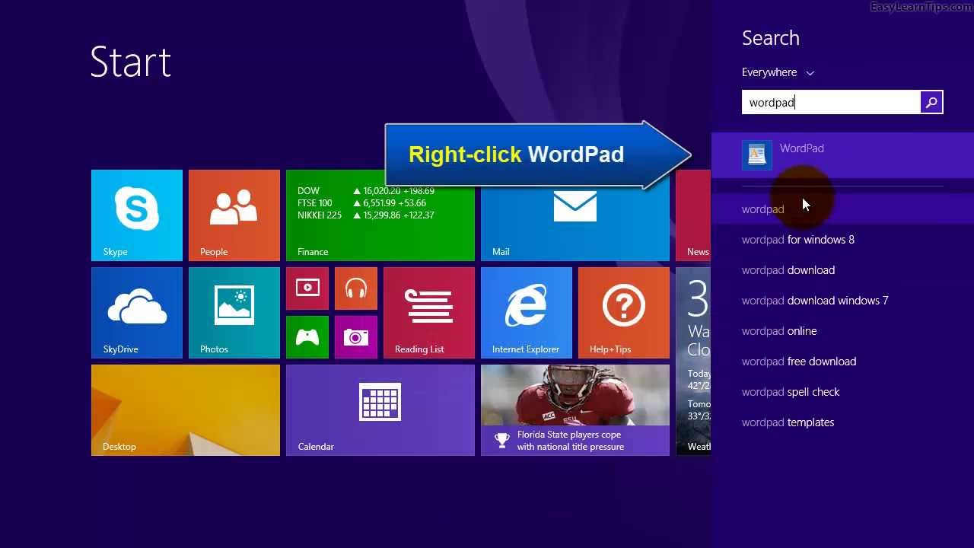This screenshot has height=548, width=974.
Task: Click the search magnifier button
Action: point(931,103)
